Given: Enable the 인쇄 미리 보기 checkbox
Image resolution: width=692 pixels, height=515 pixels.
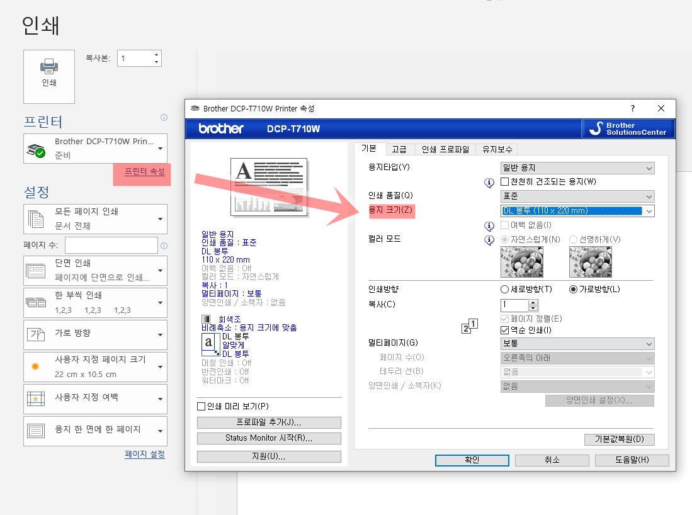Looking at the screenshot, I should coord(201,407).
